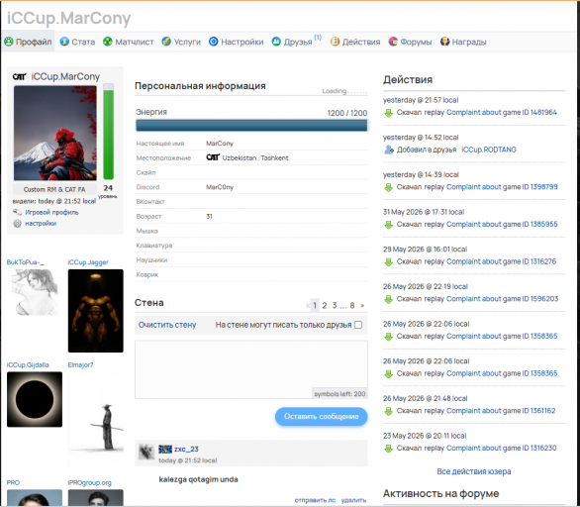Click the Custom RM & CAT FA status

(54, 189)
